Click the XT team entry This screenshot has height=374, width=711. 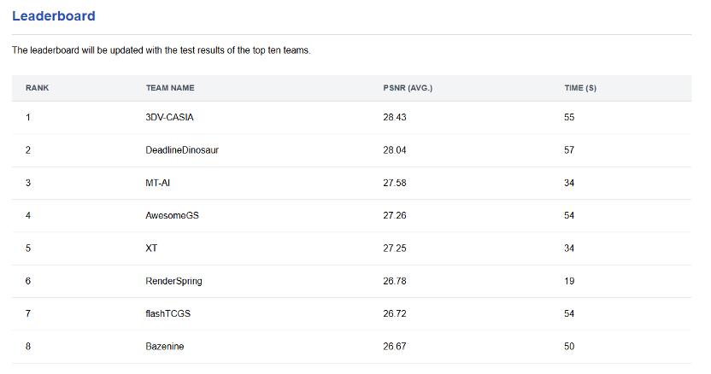(x=152, y=248)
